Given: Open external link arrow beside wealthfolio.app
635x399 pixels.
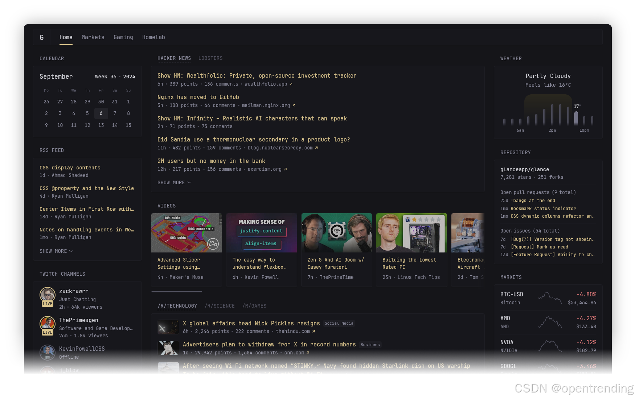Looking at the screenshot, I should click(x=291, y=84).
